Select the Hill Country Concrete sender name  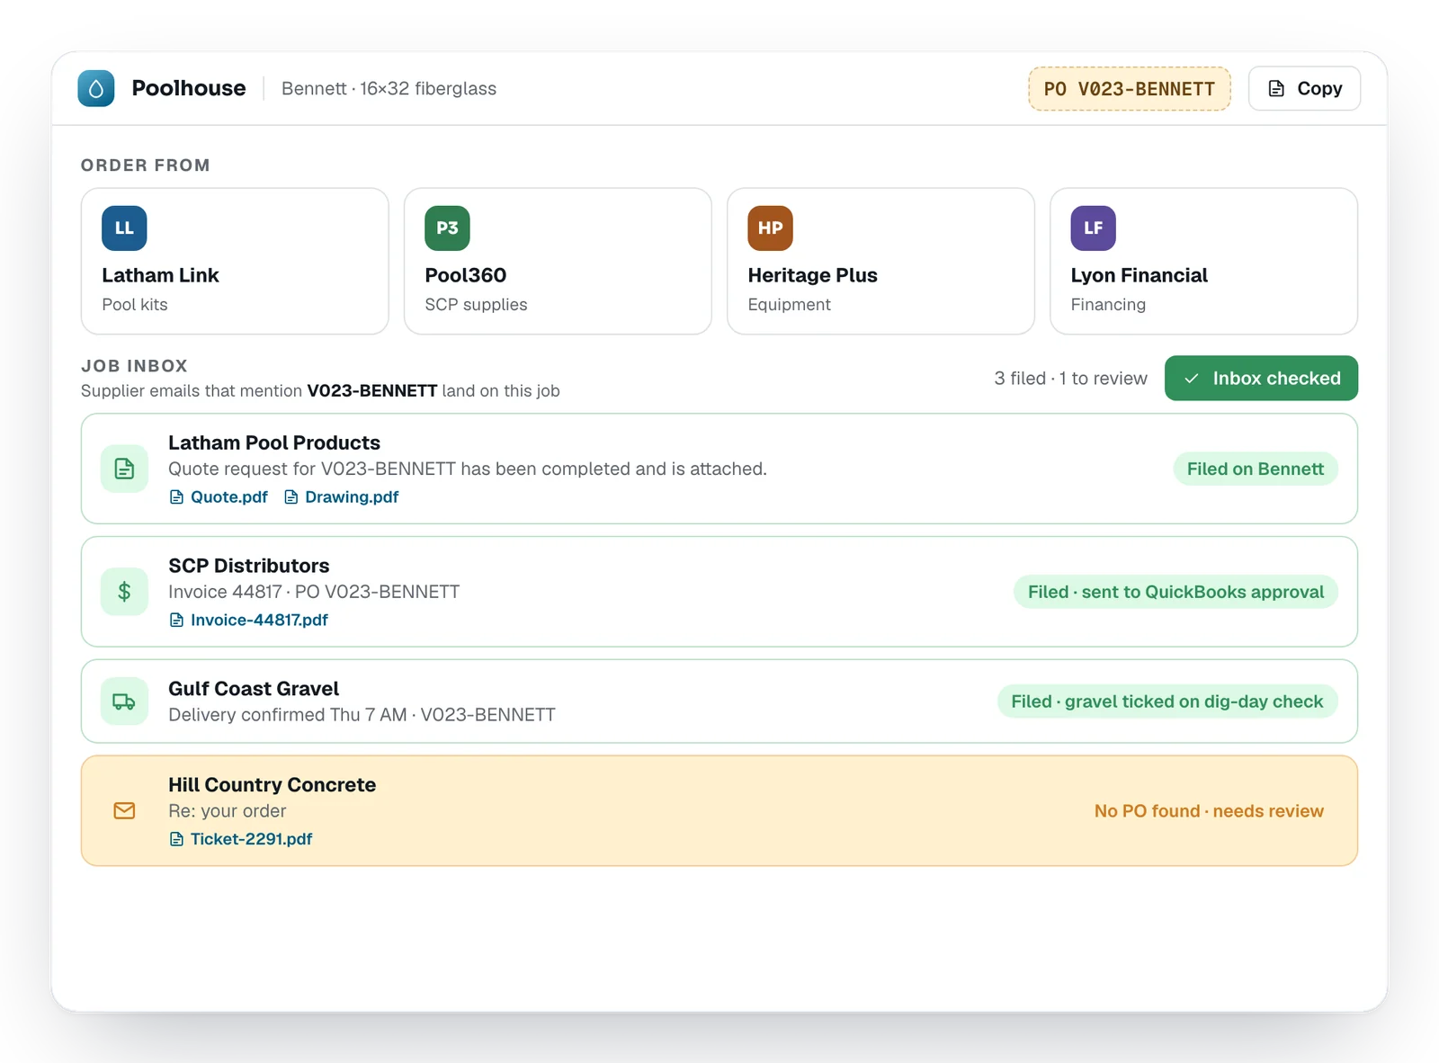tap(273, 785)
